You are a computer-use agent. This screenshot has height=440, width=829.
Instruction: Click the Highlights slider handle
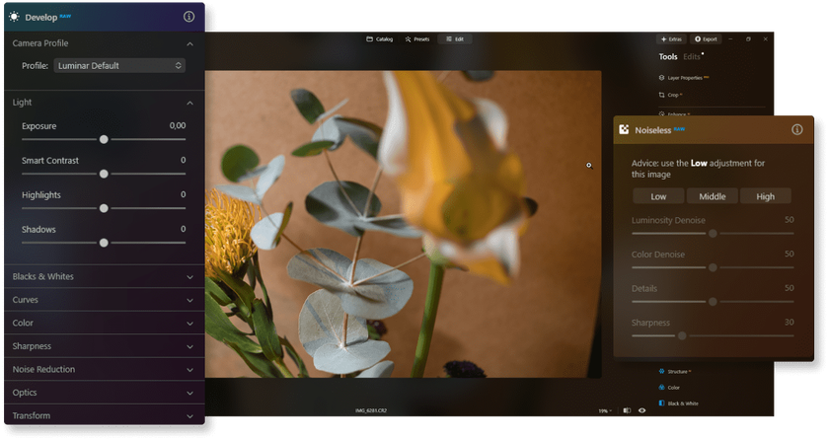click(x=104, y=208)
